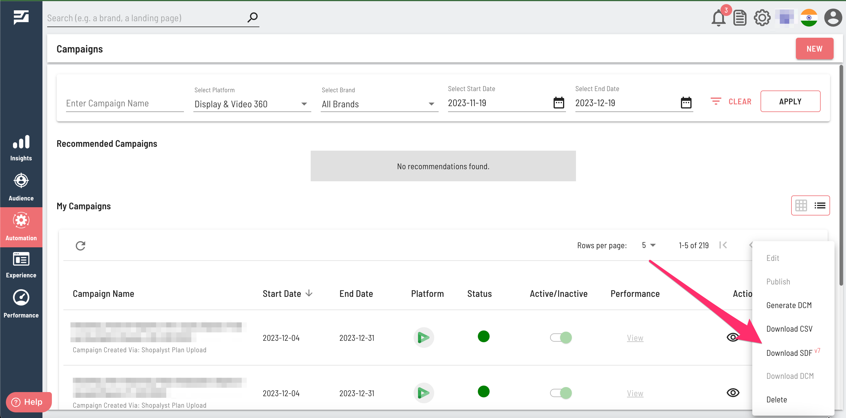Click eye icon of second campaign
This screenshot has width=846, height=418.
(733, 393)
